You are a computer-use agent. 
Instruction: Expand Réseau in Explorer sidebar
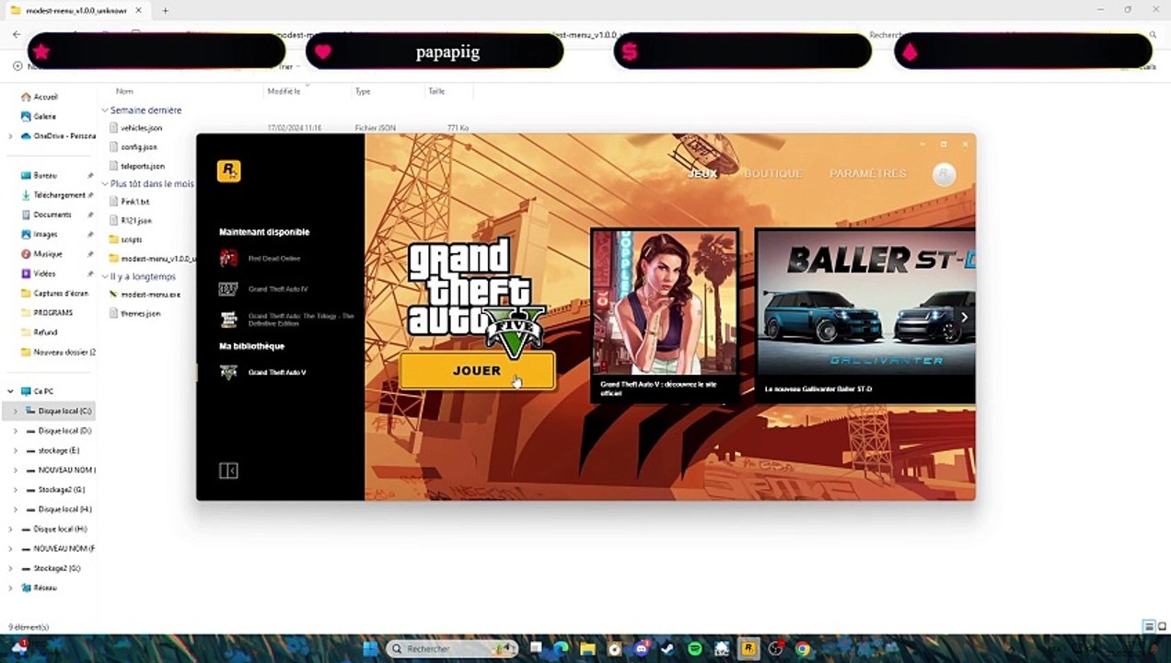[x=10, y=587]
